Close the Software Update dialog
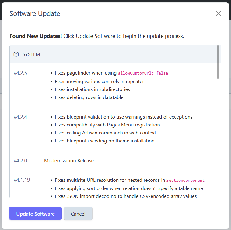Screen dimensions: 231x230 click(218, 13)
